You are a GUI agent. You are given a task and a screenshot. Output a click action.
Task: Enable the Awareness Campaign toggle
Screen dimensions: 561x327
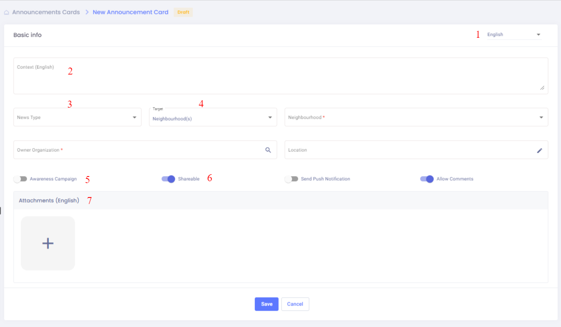click(20, 179)
